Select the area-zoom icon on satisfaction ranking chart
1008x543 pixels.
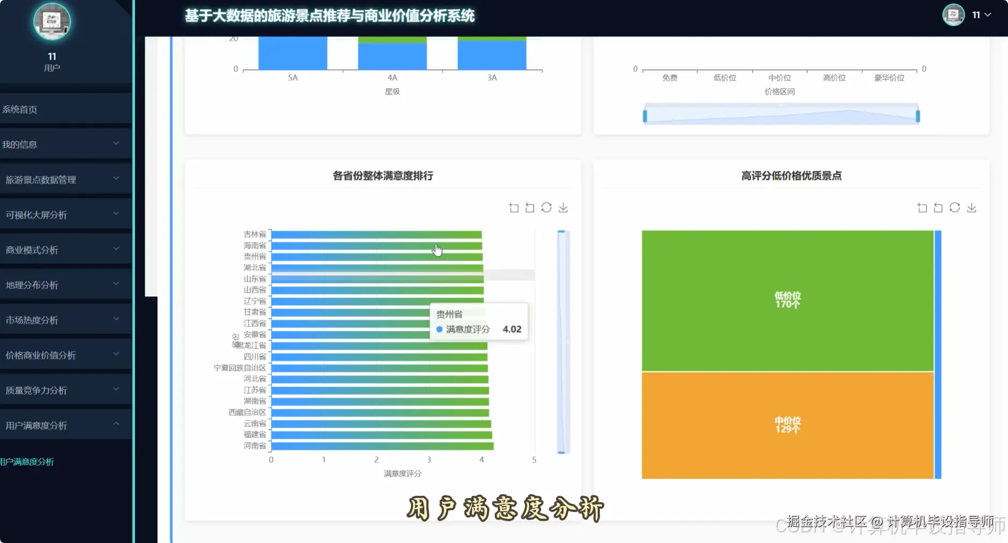513,207
